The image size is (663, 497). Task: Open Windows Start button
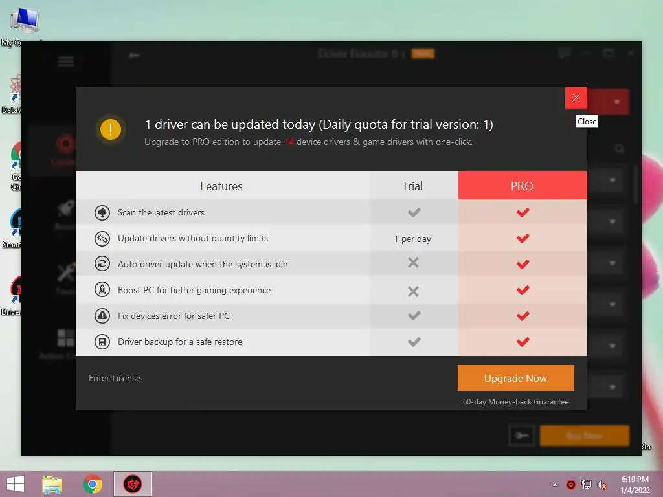click(x=16, y=484)
